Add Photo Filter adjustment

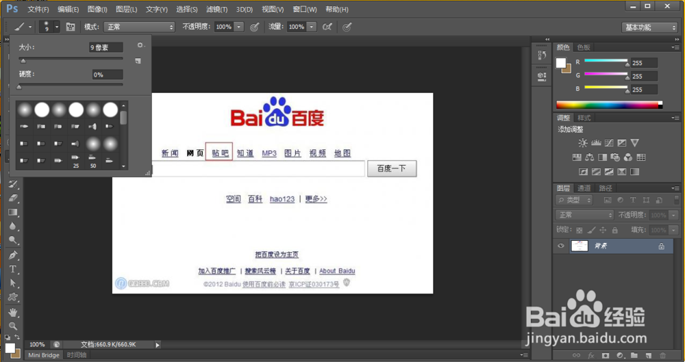click(615, 157)
